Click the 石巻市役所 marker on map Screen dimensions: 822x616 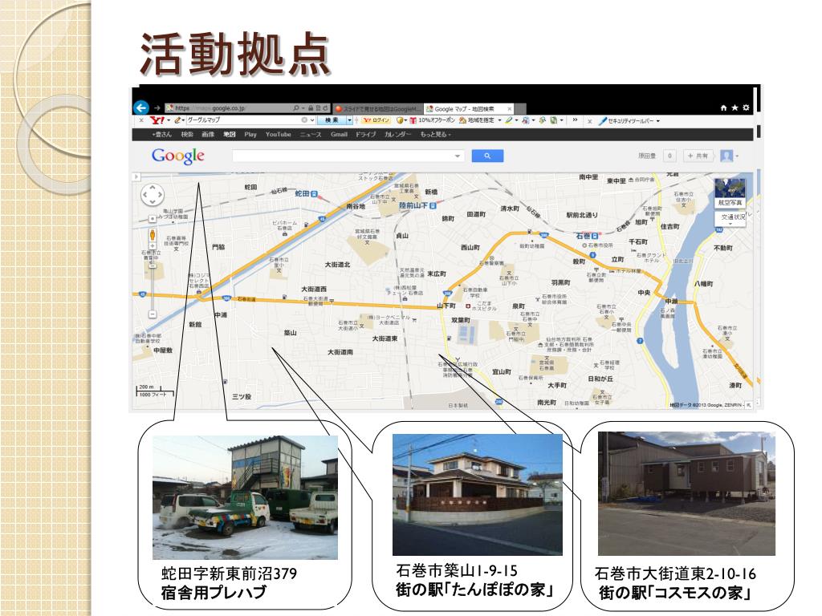click(x=584, y=245)
